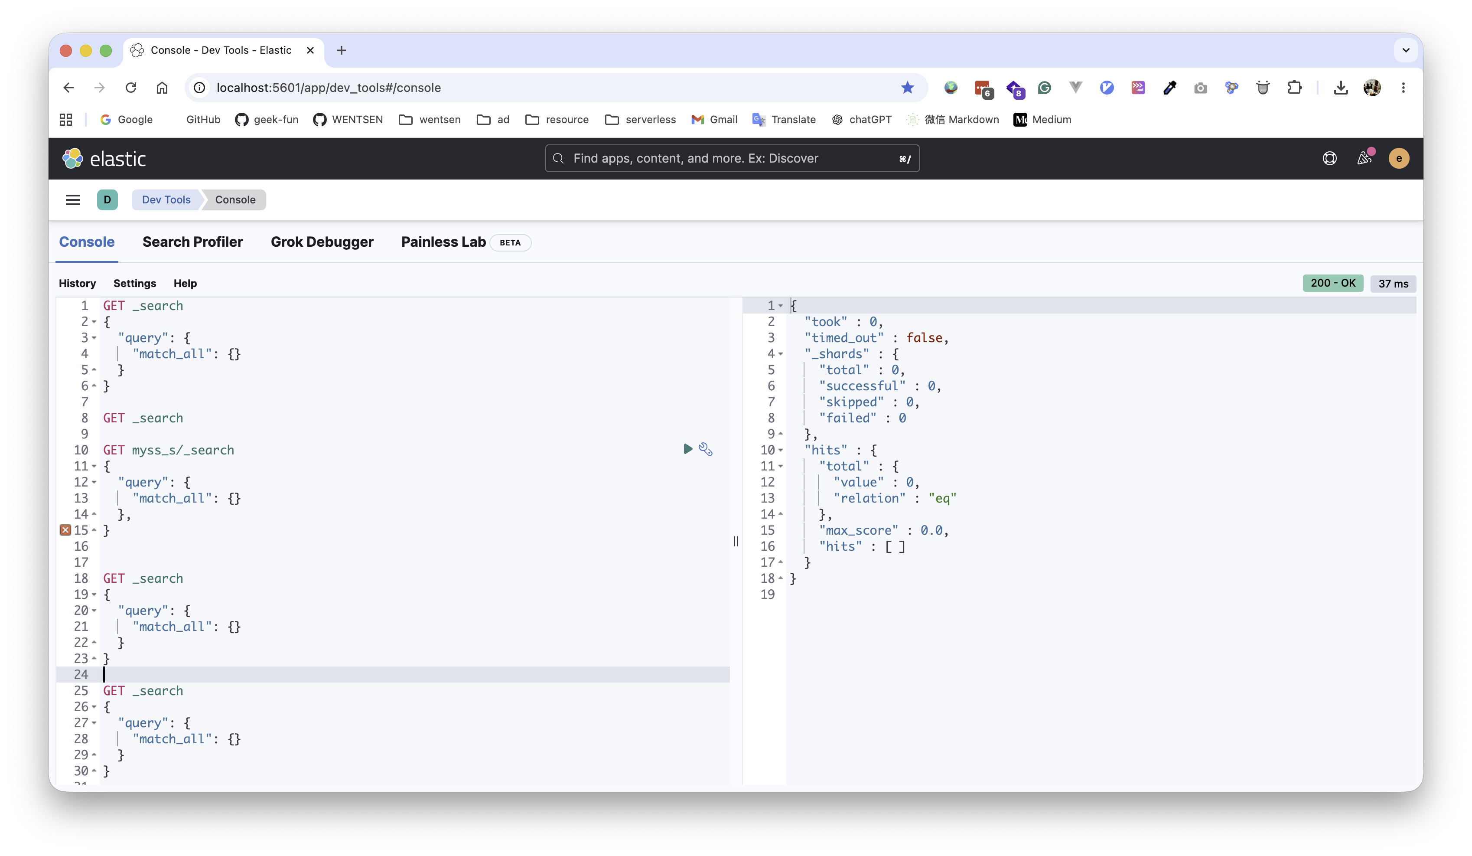Collapse the fold arrow on editor line 19

click(94, 595)
